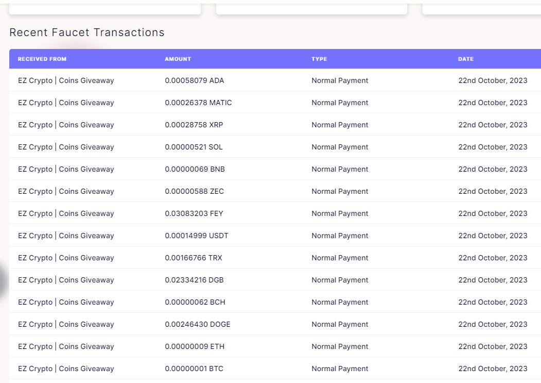This screenshot has width=541, height=383.
Task: Select the 0.00058079 ADA amount cell
Action: click(195, 80)
